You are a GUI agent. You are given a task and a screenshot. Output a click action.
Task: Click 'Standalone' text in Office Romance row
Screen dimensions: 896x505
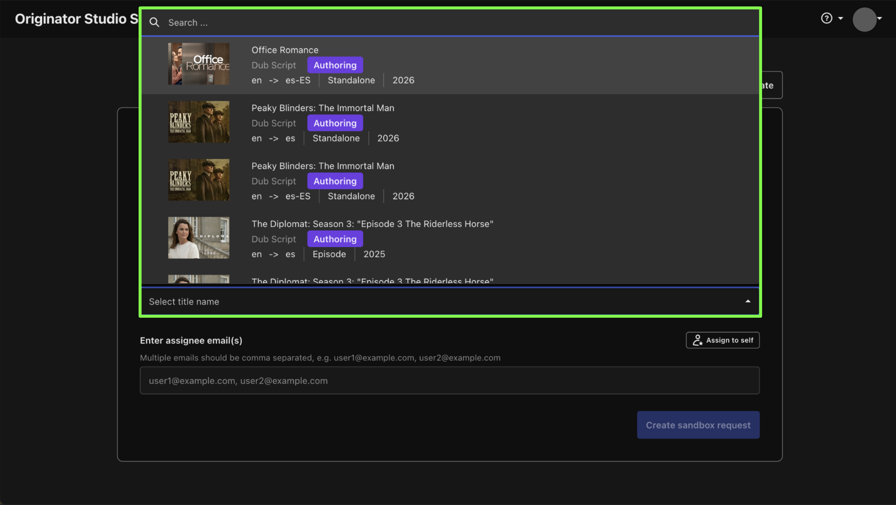pos(351,80)
